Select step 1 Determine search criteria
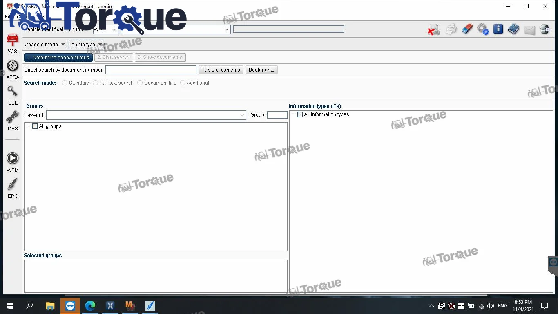This screenshot has height=314, width=558. tap(58, 58)
